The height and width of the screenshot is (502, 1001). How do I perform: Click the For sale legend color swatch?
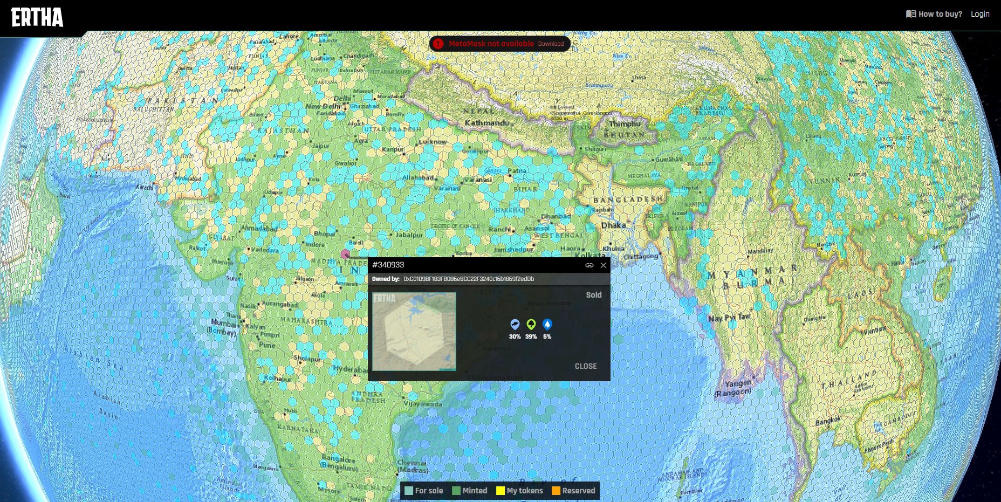409,491
